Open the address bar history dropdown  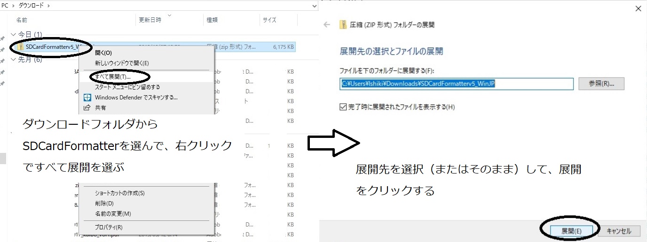[x=315, y=6]
